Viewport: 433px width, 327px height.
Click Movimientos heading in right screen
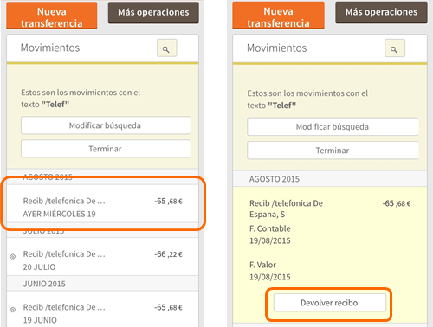coord(277,48)
